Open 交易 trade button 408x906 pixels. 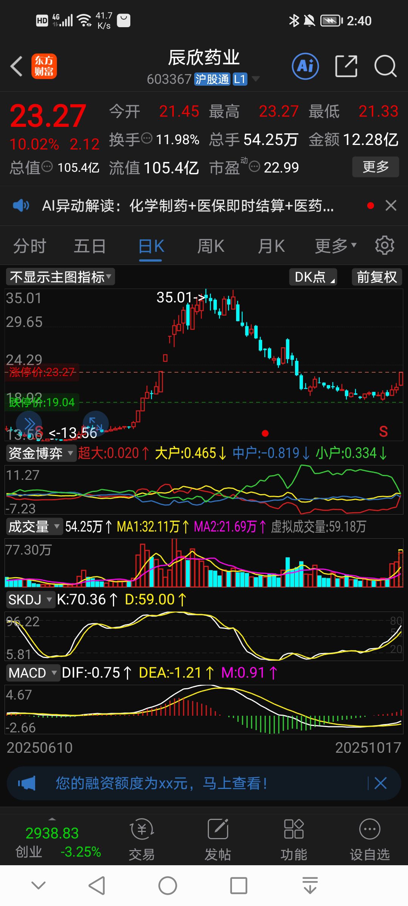(142, 840)
